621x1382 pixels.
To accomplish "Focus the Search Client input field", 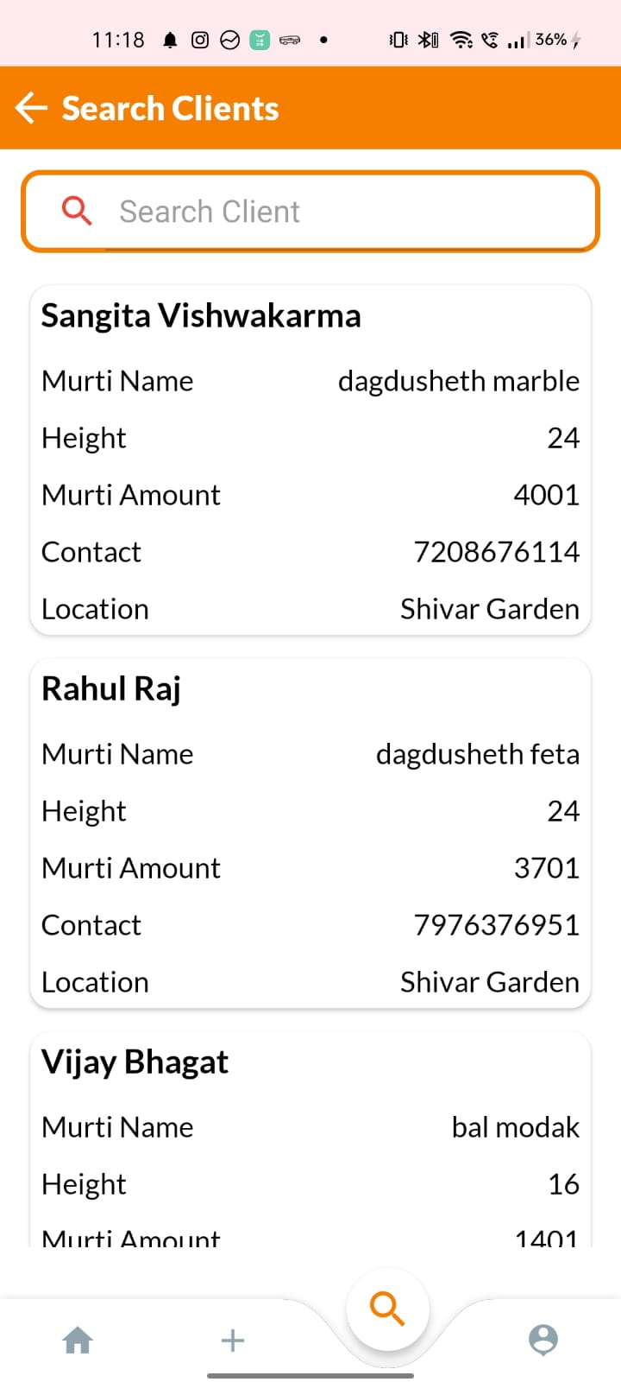I will click(345, 212).
